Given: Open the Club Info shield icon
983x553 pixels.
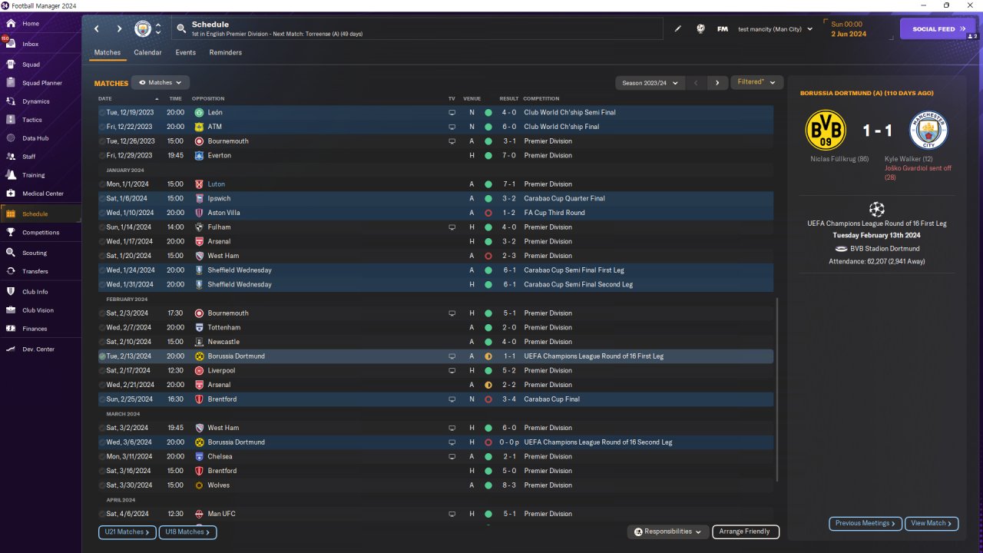Looking at the screenshot, I should click(x=11, y=292).
